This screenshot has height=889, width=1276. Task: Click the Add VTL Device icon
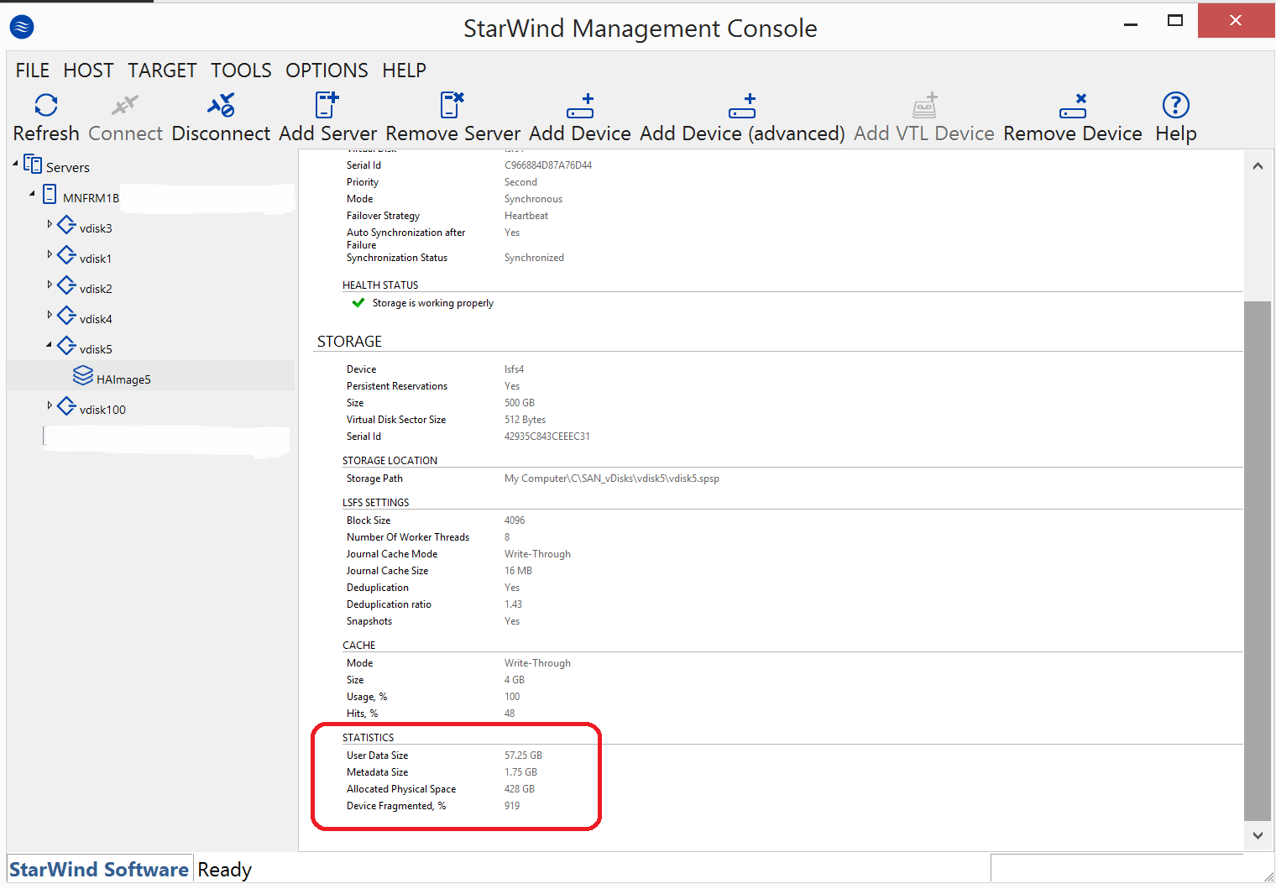pos(924,106)
